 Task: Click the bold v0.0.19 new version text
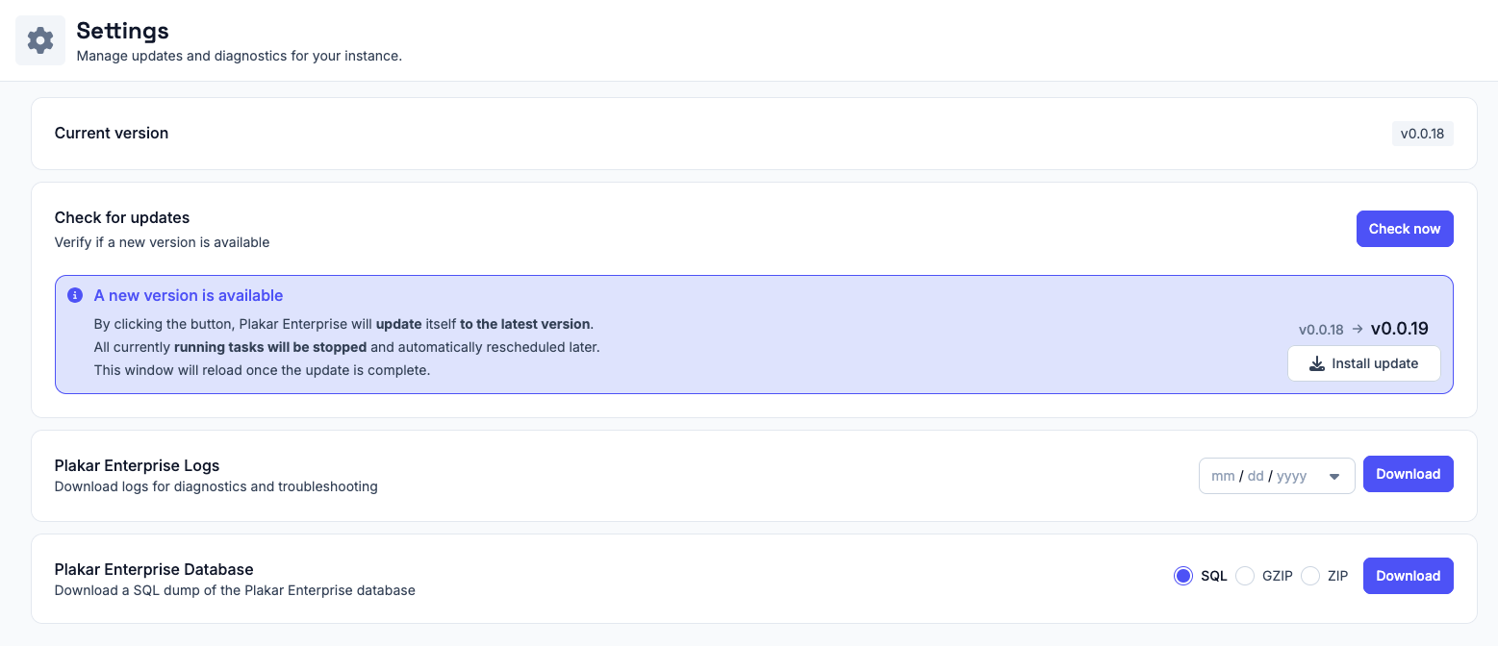pyautogui.click(x=1400, y=328)
